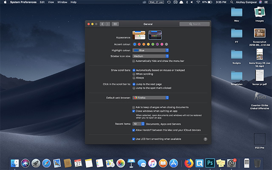Open the Default web browser dropdown
Viewport: 272px width, 170px height.
coord(150,98)
